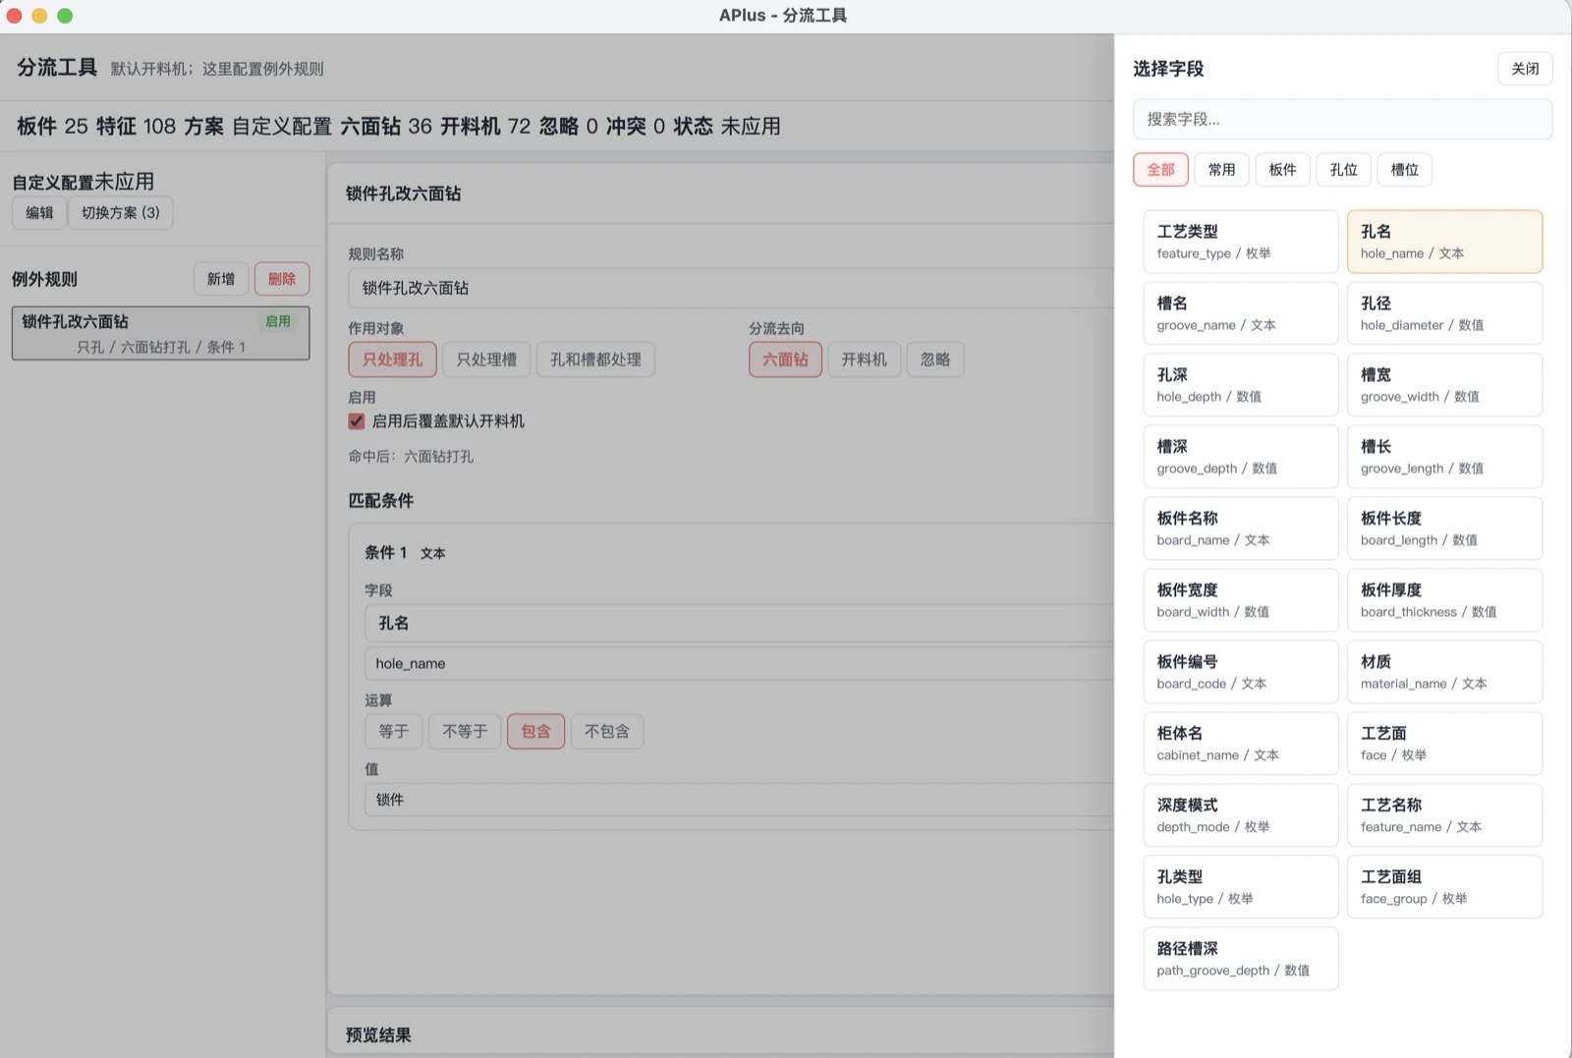This screenshot has height=1058, width=1572.
Task: Open the 孔位 filter tab
Action: pyautogui.click(x=1343, y=170)
